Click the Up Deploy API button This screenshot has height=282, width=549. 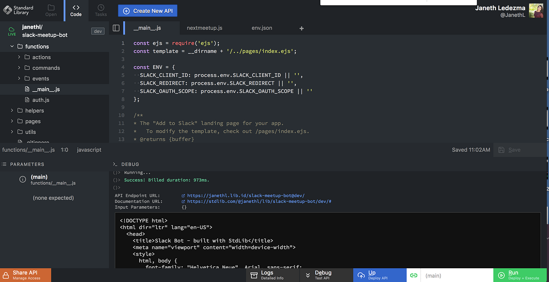380,275
